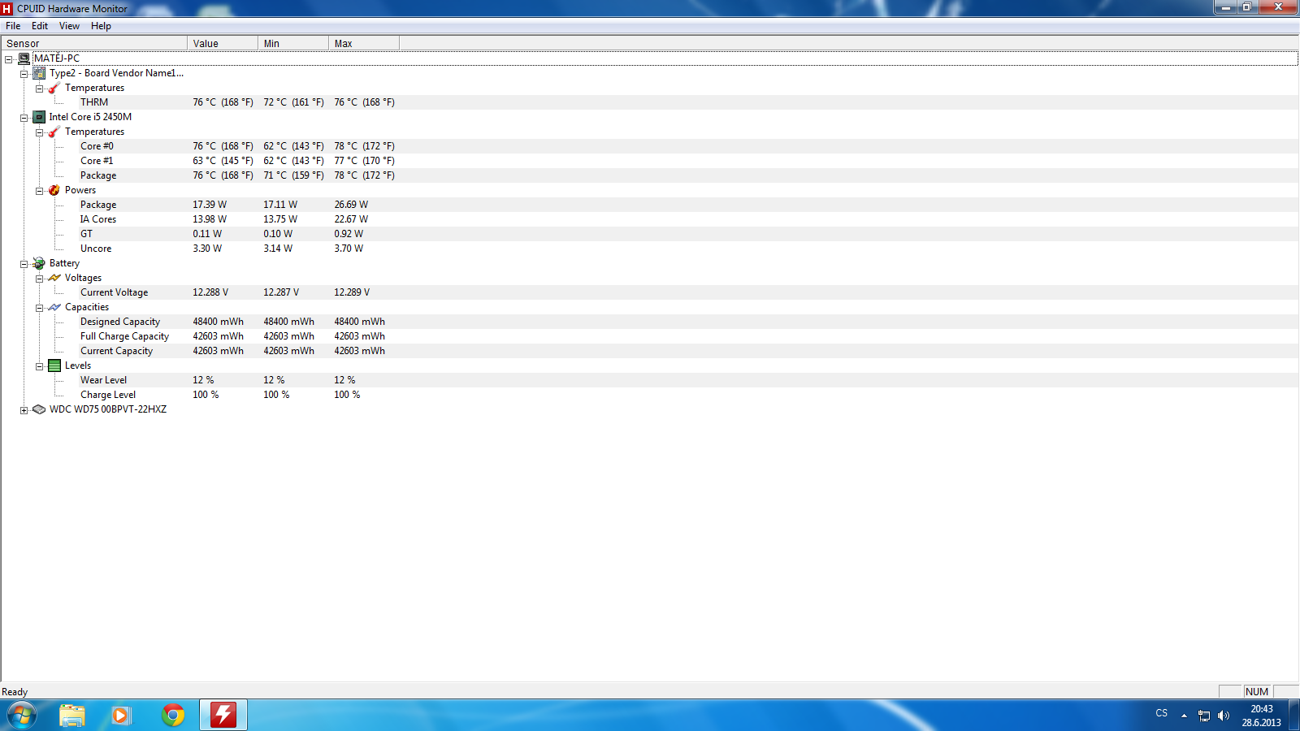Click Show desktop strip beside clock
The height and width of the screenshot is (731, 1300).
click(1293, 716)
